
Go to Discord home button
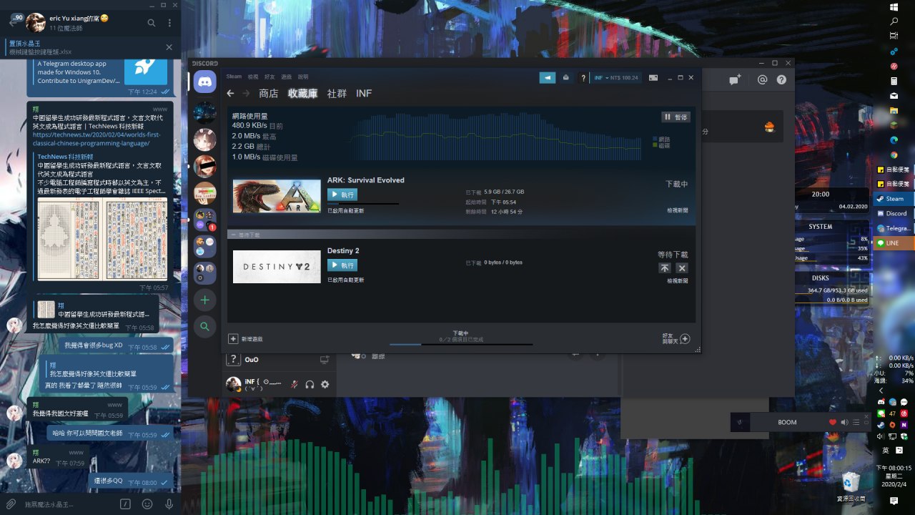point(205,82)
